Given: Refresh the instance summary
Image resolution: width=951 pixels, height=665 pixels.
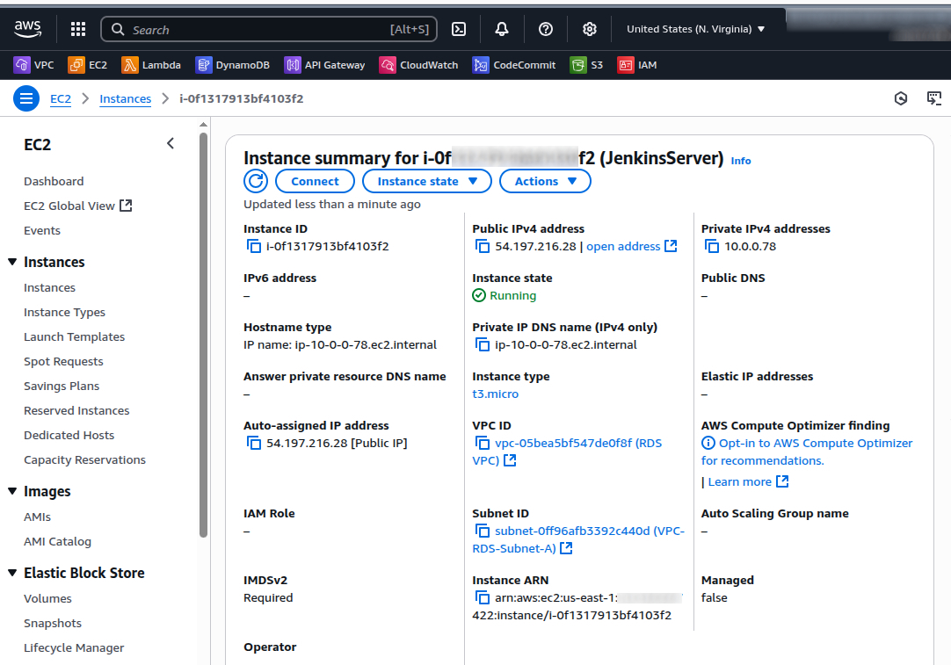Looking at the screenshot, I should point(255,181).
